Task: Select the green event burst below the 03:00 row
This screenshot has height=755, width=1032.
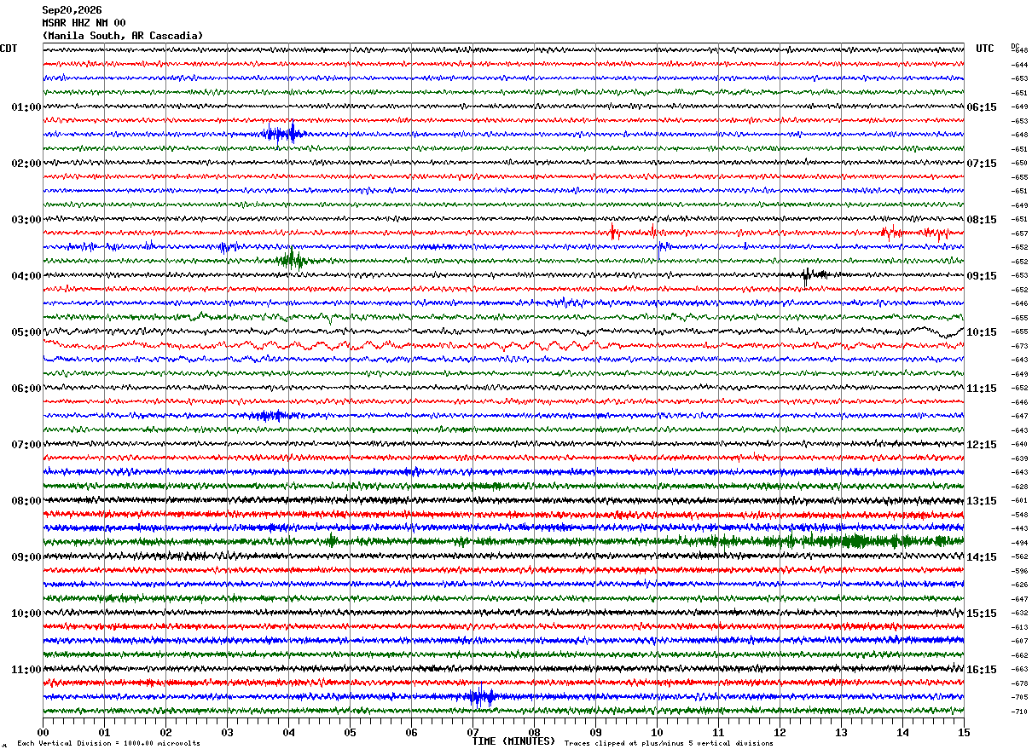Action: pos(292,260)
